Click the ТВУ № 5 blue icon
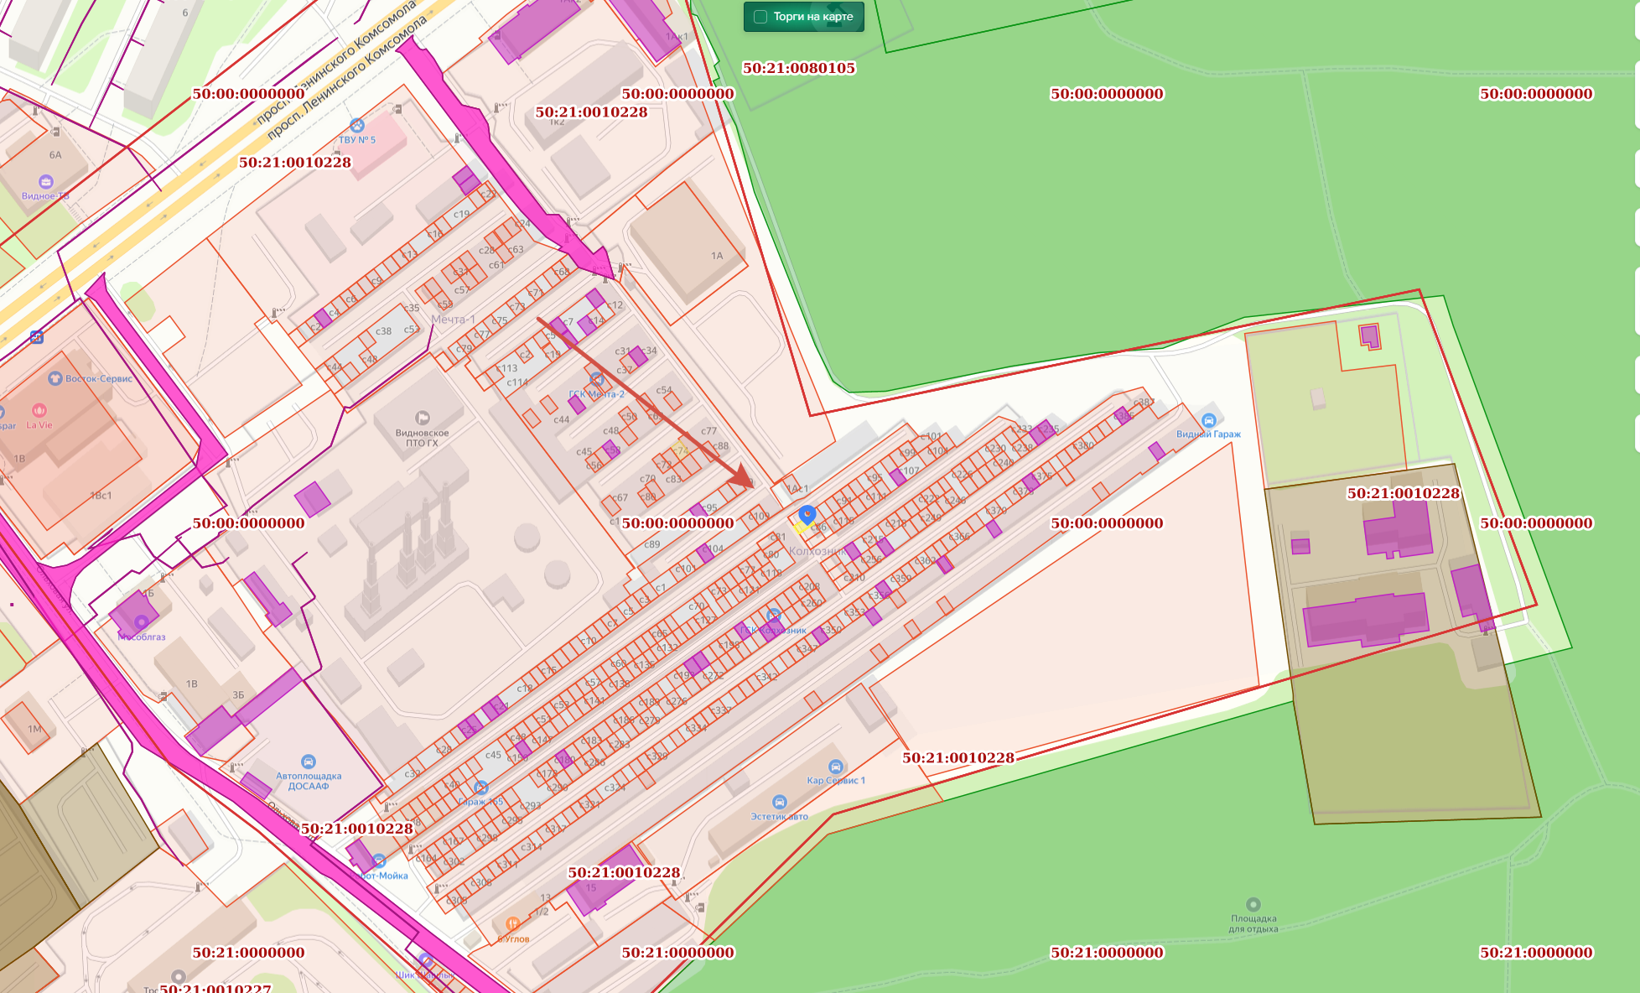 point(356,126)
